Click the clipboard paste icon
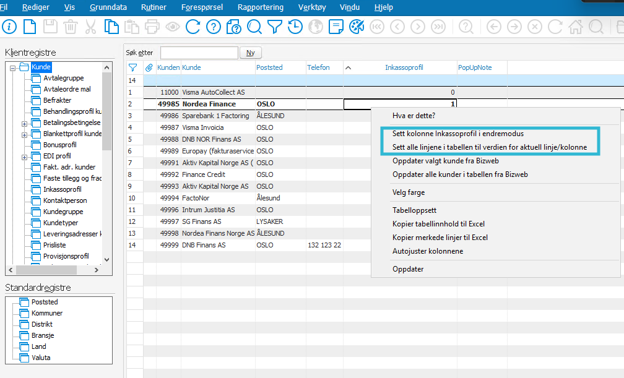 (132, 27)
